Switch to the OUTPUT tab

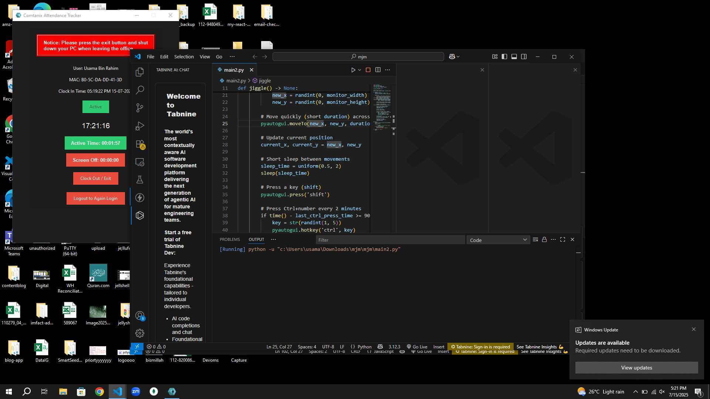click(x=256, y=239)
